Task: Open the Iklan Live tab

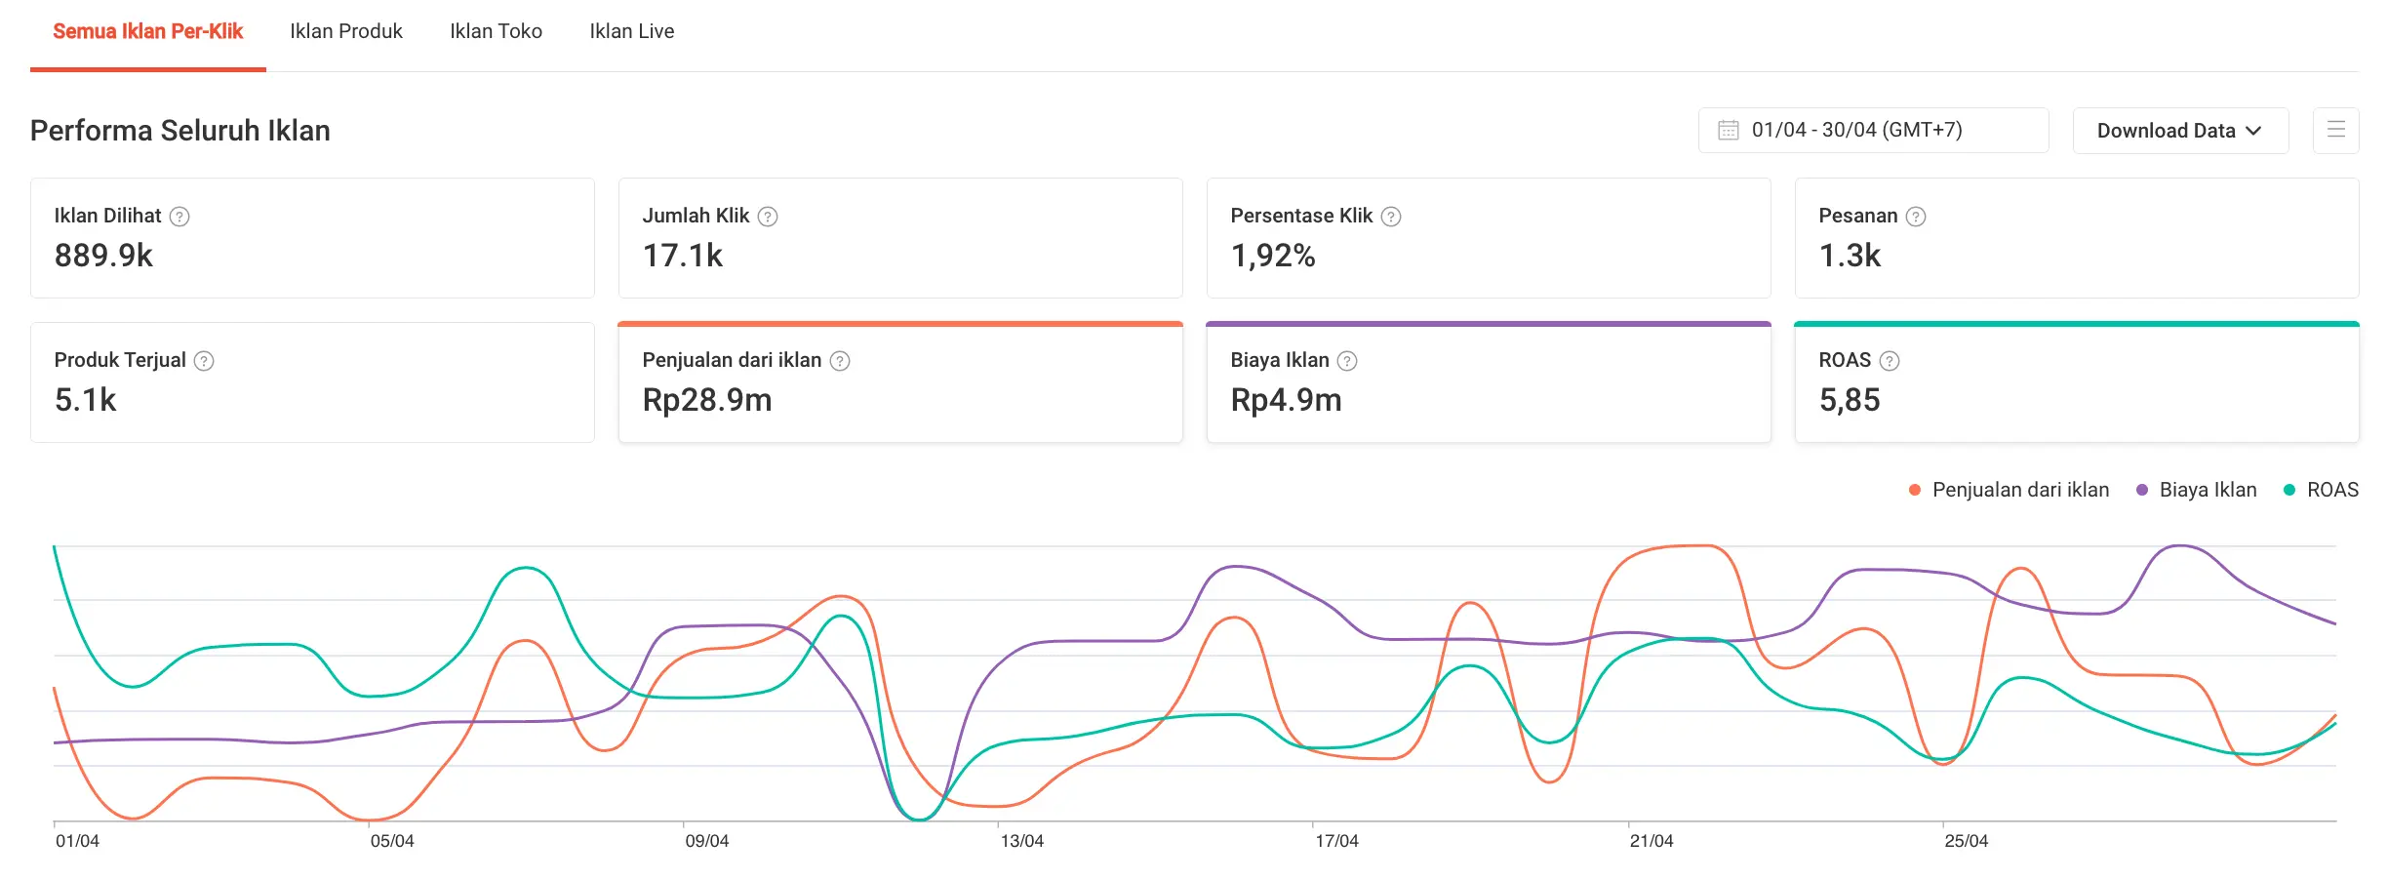Action: pyautogui.click(x=631, y=31)
